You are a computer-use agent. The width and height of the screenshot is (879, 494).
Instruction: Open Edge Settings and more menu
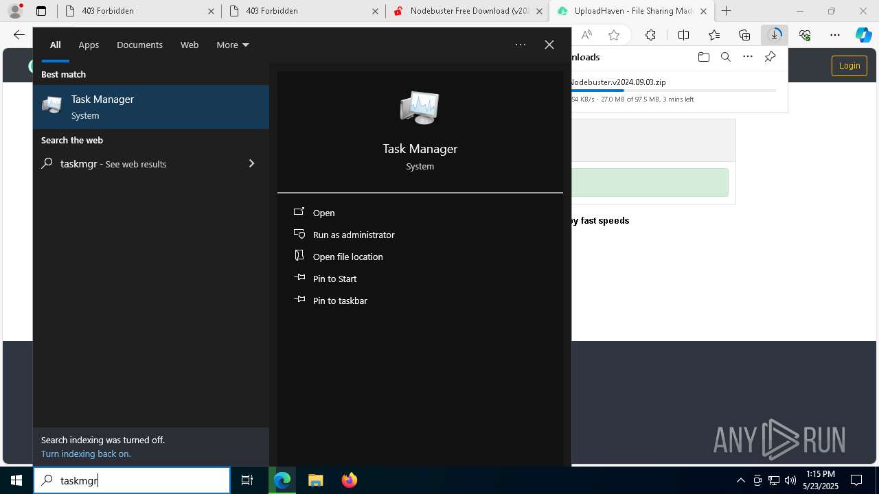coord(835,35)
